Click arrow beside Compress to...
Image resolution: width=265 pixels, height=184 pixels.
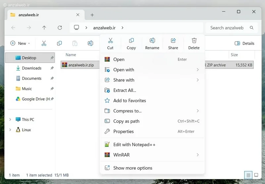tap(197, 111)
